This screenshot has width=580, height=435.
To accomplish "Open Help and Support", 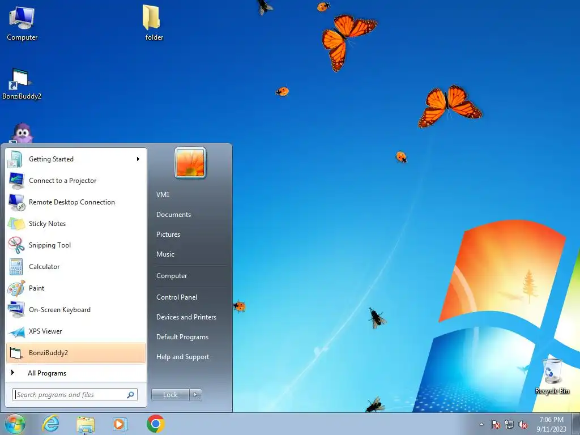I will tap(182, 357).
